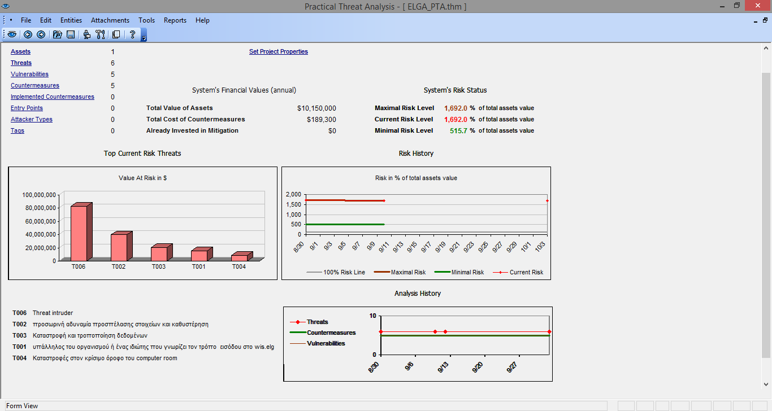Expand the toolbar options dropdown arrow

(x=144, y=38)
